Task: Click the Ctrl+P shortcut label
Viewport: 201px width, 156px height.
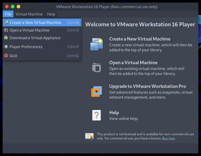Action: (x=73, y=47)
